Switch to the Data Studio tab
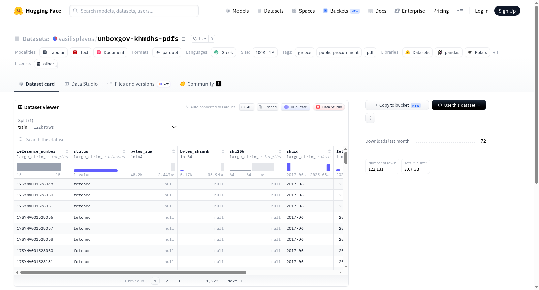Viewport: 539px width, 290px height. pyautogui.click(x=81, y=84)
